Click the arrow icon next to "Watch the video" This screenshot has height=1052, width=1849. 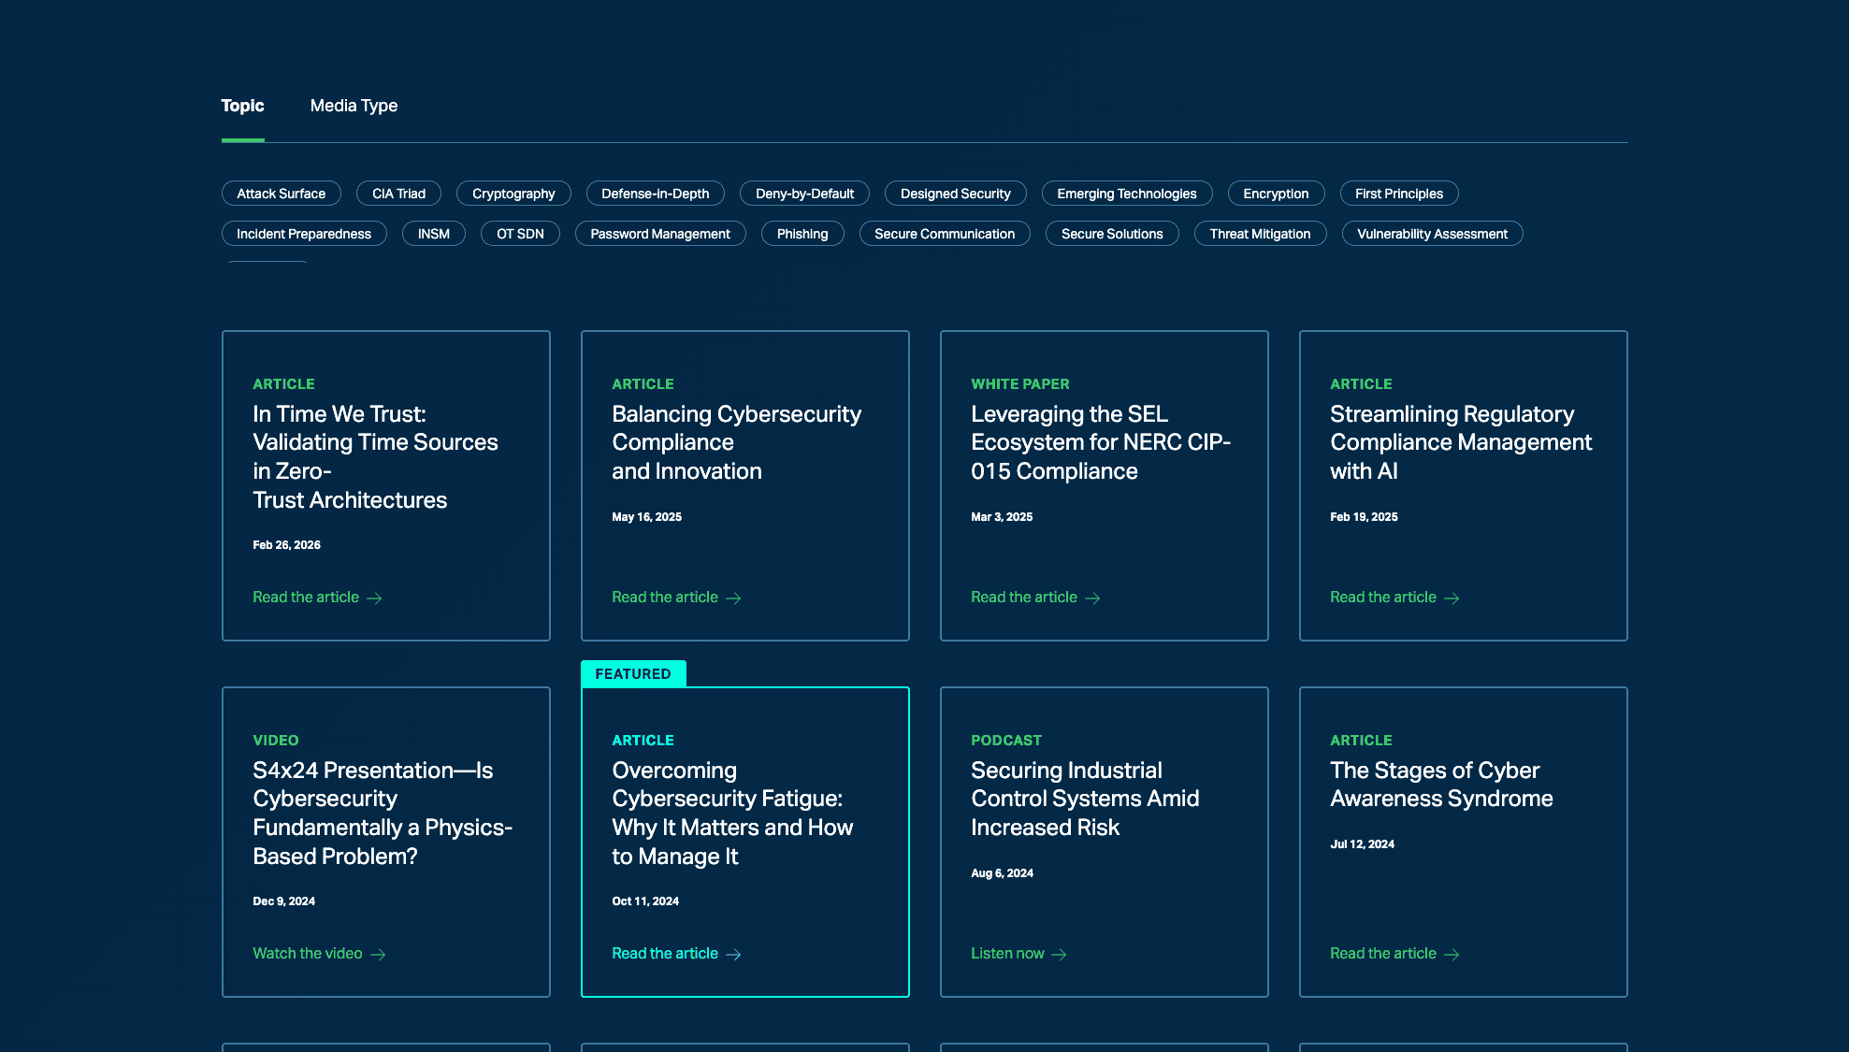click(379, 954)
